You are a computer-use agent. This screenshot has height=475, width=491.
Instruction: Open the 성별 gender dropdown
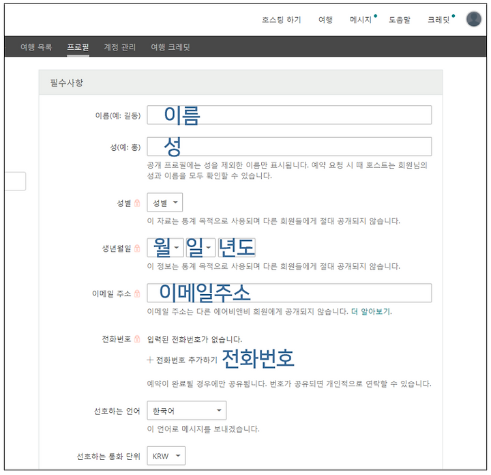(x=165, y=203)
